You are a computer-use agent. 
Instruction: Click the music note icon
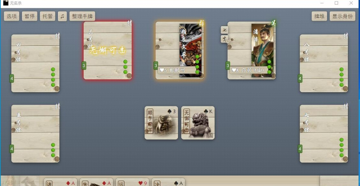tap(62, 16)
